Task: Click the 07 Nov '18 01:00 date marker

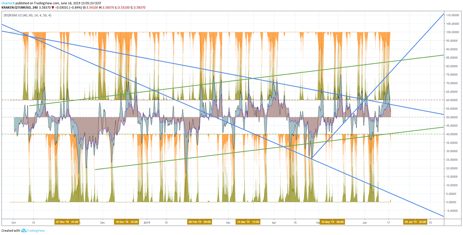Action: point(67,222)
